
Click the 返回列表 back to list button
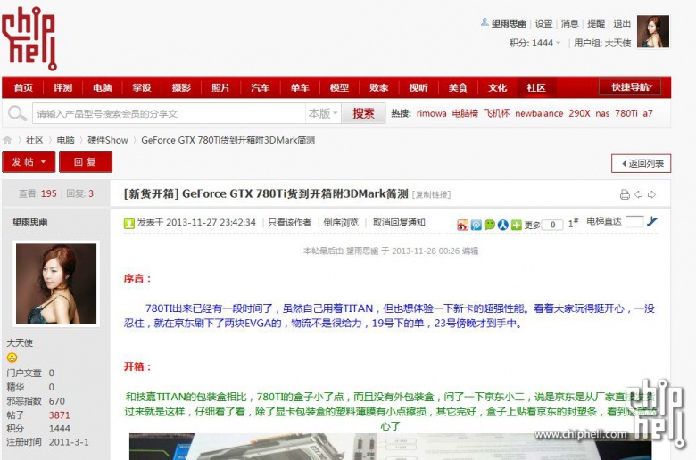[641, 163]
